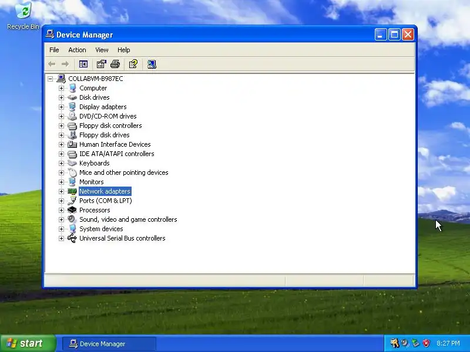Expand the Keyboards node
Screen dimensions: 470x352
(x=61, y=163)
